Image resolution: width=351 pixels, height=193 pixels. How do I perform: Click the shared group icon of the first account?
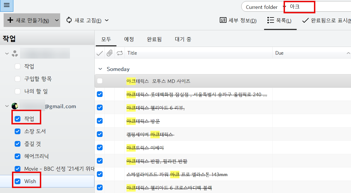(15, 53)
